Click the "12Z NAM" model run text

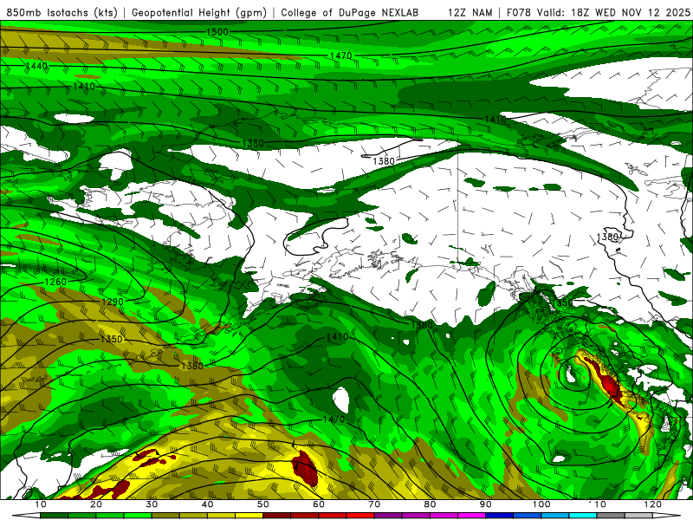click(x=470, y=12)
